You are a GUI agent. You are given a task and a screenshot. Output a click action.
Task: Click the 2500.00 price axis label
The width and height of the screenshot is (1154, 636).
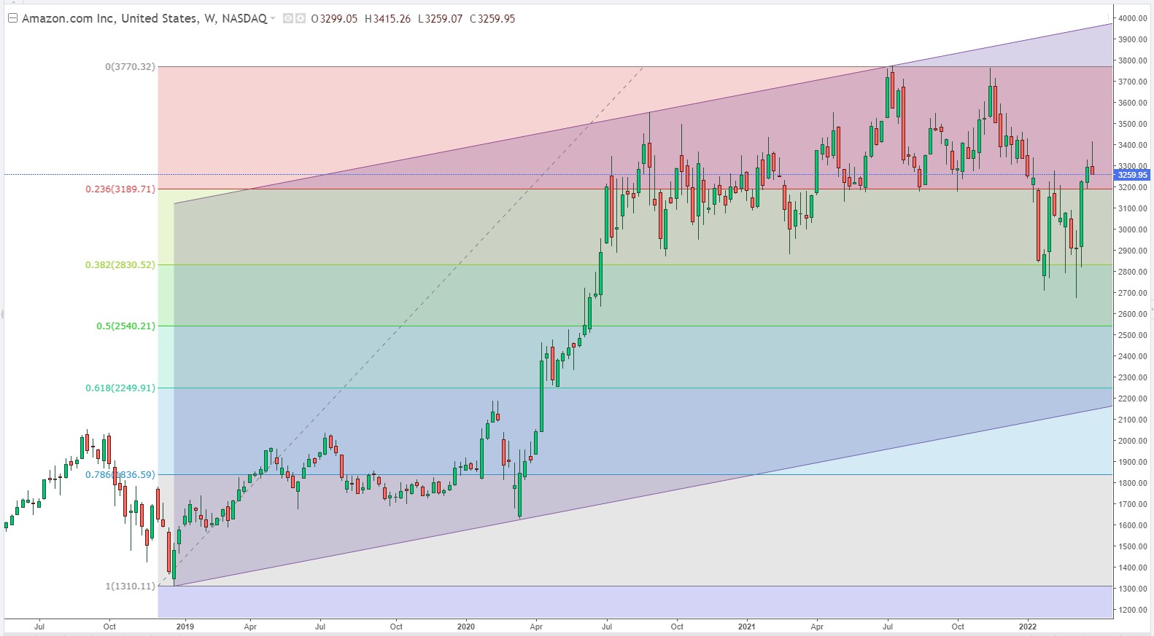coord(1132,335)
